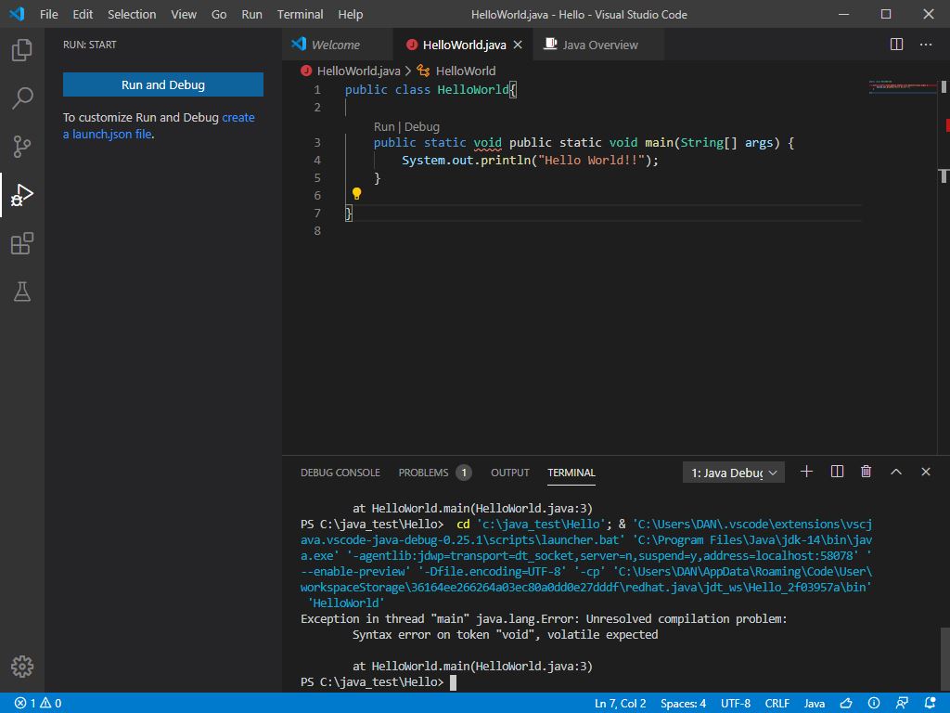The height and width of the screenshot is (713, 950).
Task: Open the Help menu
Action: tap(350, 14)
